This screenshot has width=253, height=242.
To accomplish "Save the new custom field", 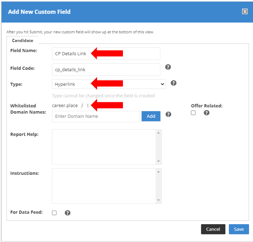I will tap(239, 229).
